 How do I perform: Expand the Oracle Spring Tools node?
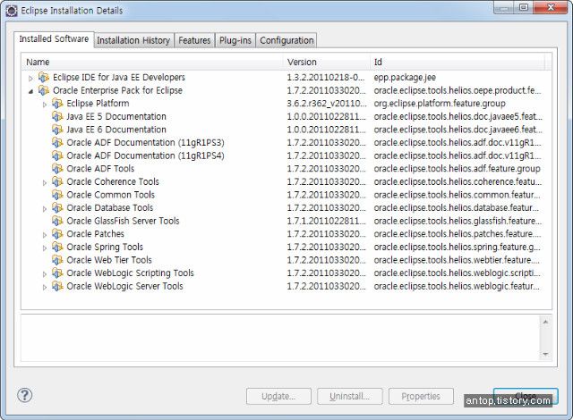45,248
